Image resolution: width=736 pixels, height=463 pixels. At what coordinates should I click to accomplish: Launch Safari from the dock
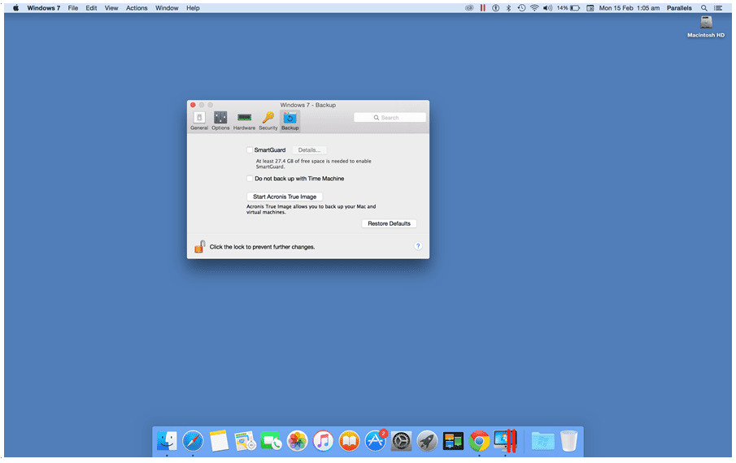(x=193, y=440)
